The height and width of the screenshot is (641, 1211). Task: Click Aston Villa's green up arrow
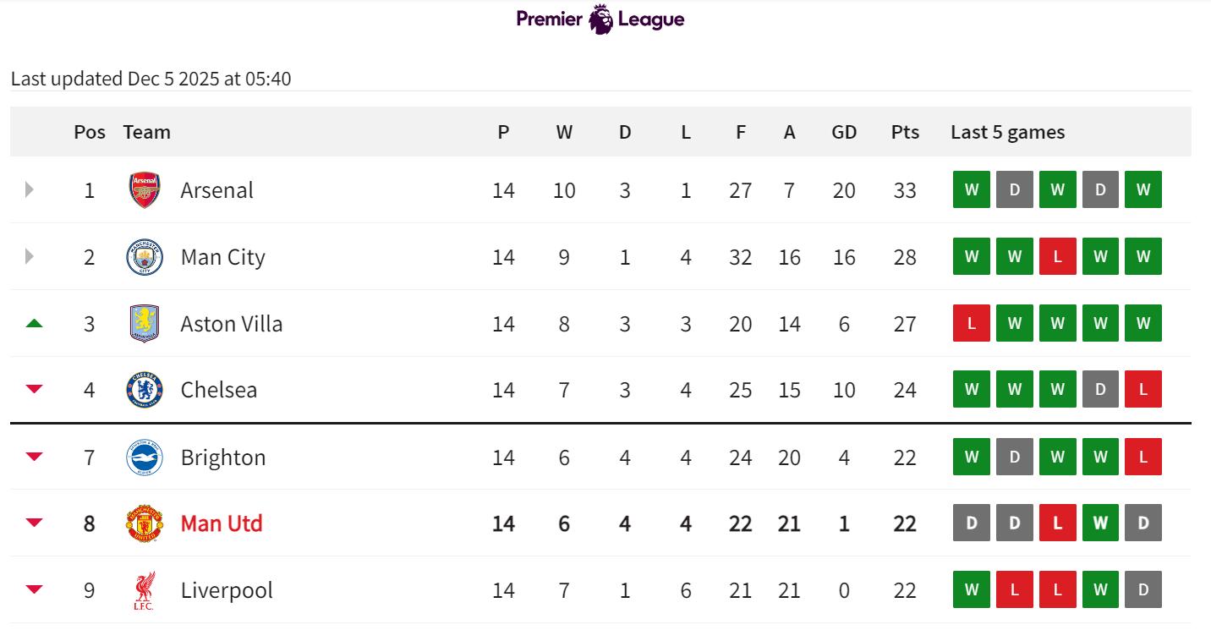click(x=34, y=323)
